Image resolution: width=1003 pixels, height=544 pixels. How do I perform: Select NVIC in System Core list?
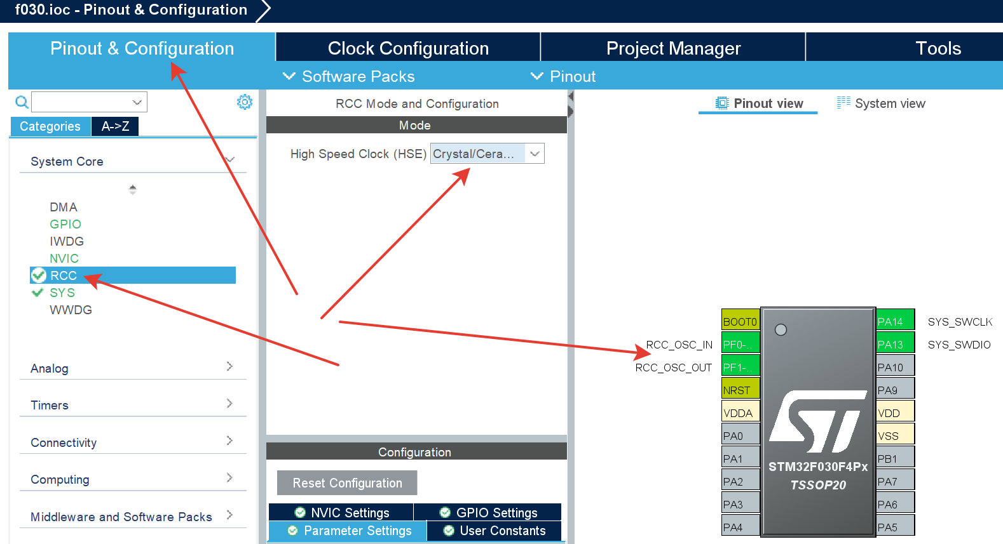(64, 258)
